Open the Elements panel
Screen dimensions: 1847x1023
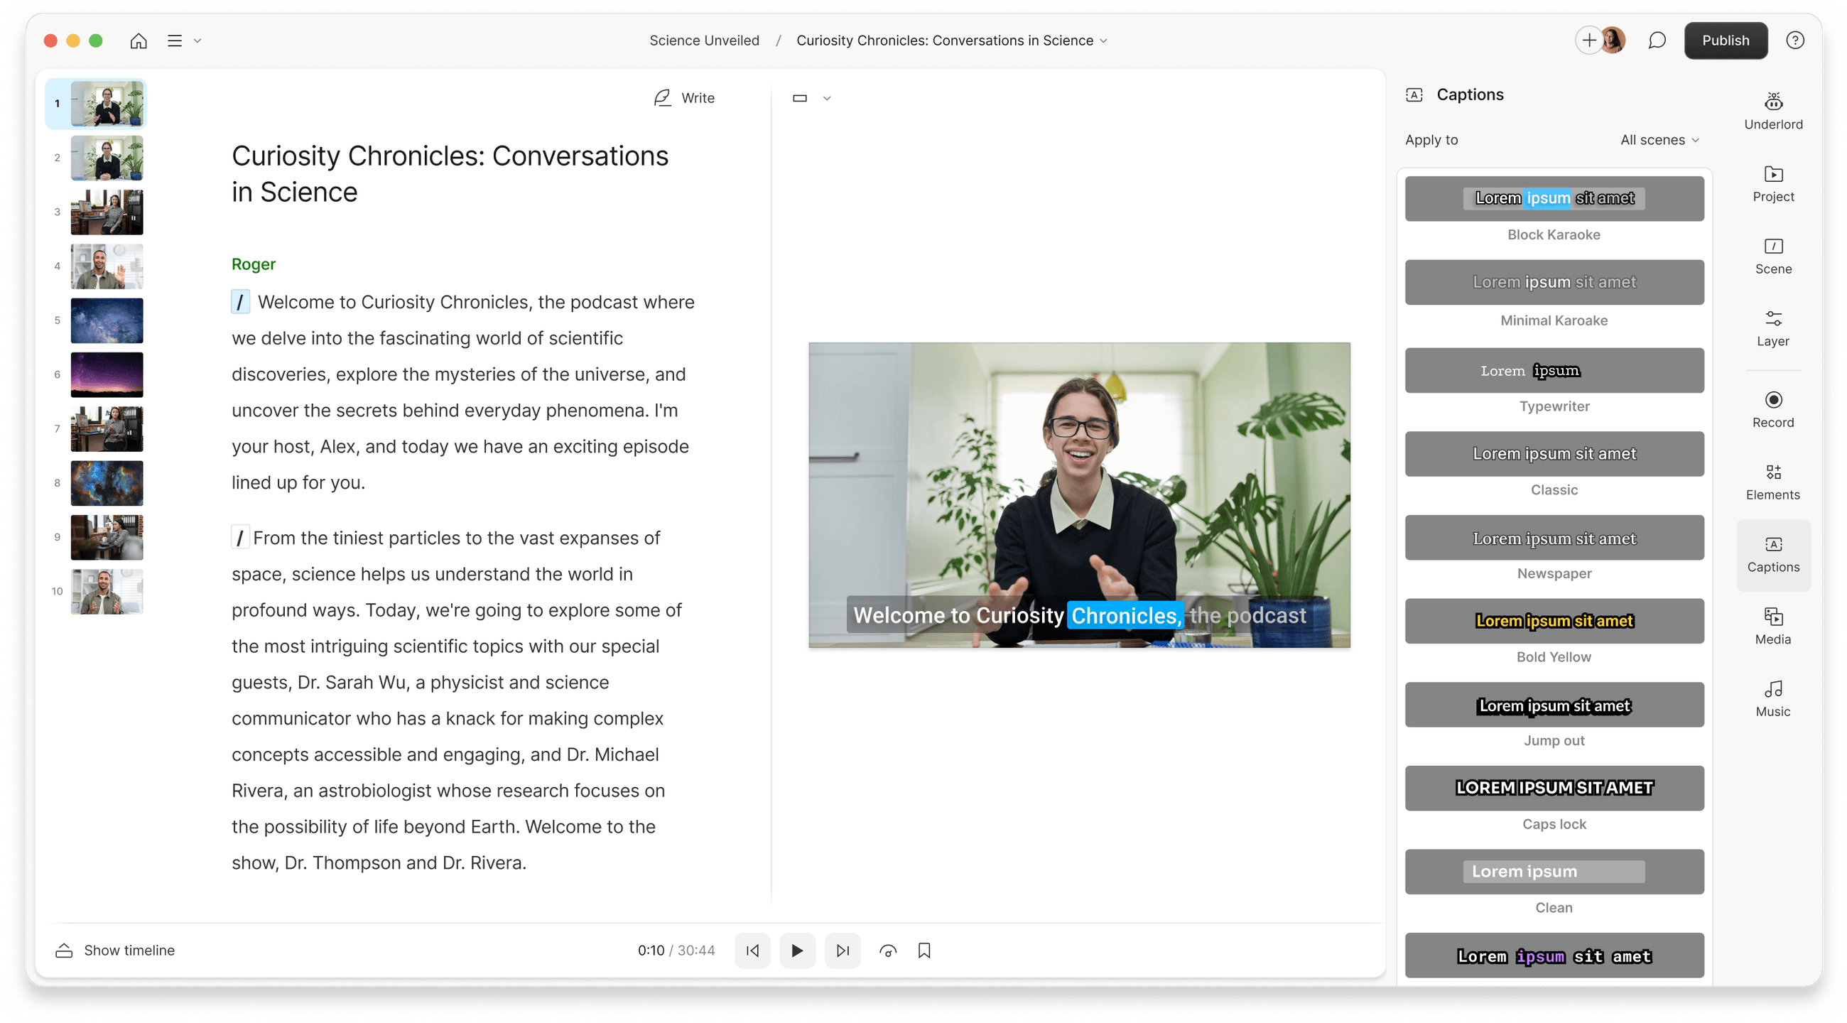point(1772,482)
